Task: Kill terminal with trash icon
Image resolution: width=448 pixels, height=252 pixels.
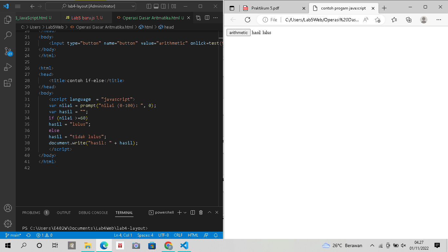Action: click(201, 213)
